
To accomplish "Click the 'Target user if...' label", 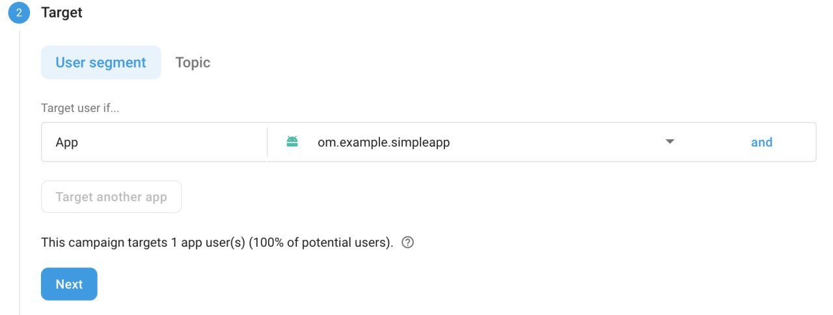I will click(x=80, y=108).
